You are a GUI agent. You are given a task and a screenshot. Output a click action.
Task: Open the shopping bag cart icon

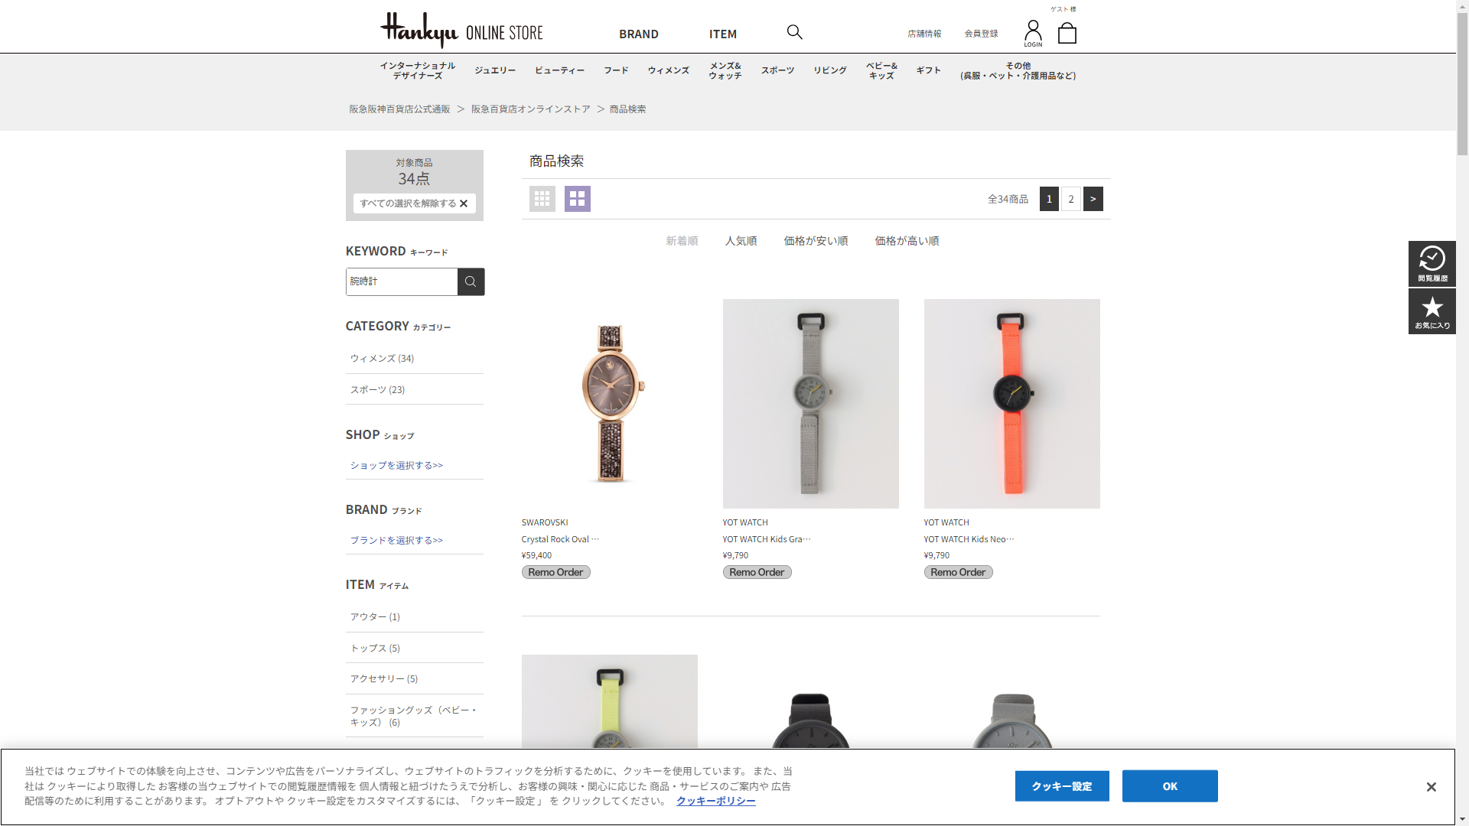pos(1067,33)
